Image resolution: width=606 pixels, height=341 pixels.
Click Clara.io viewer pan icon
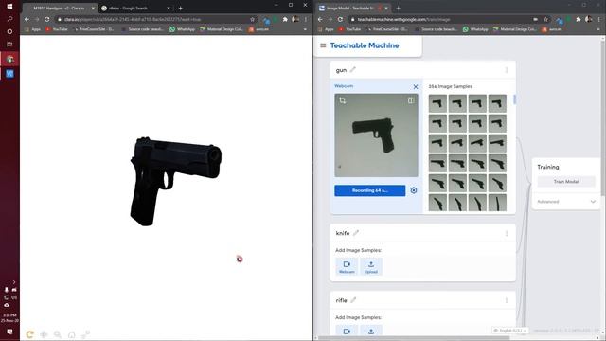click(44, 334)
